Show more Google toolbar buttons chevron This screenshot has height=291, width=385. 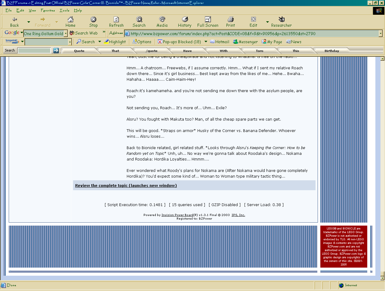[104, 32]
